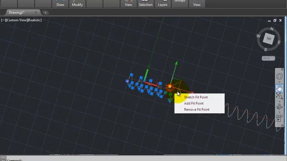Screen dimensions: 287x161
Task: Open the View panel next to Modify
Action: coord(129,4)
